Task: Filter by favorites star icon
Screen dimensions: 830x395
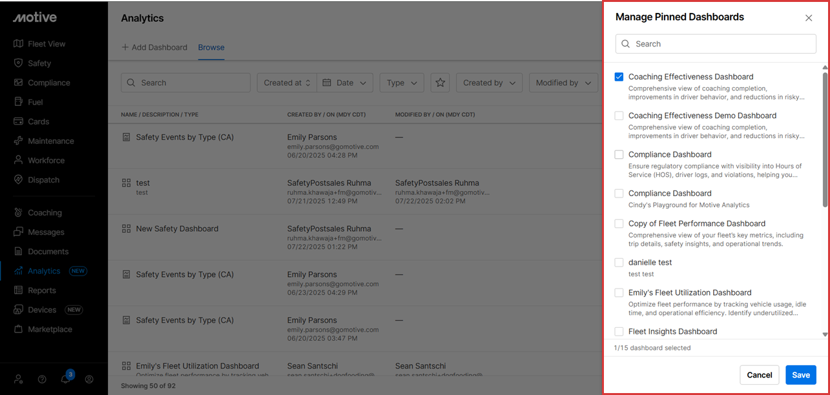Action: tap(440, 83)
